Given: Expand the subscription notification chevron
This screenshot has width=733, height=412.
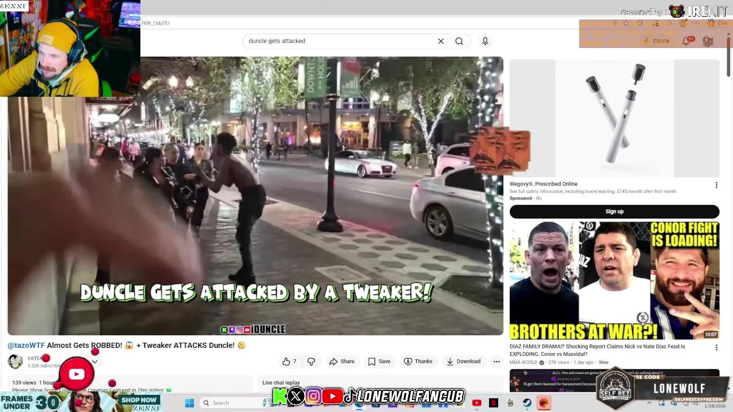Looking at the screenshot, I should pos(94,362).
